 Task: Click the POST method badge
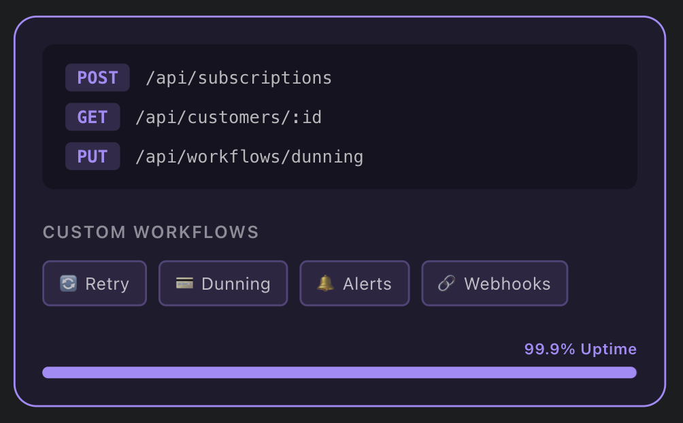pos(97,78)
